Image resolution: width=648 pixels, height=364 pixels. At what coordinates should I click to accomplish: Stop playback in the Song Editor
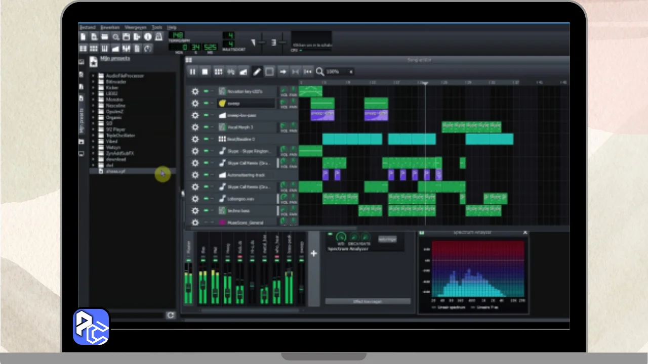pyautogui.click(x=205, y=72)
